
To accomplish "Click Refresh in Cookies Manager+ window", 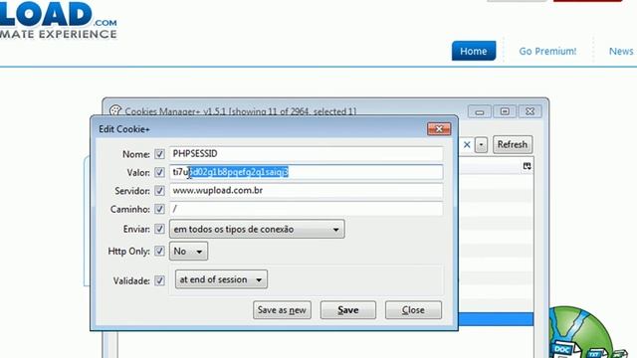I will [513, 144].
